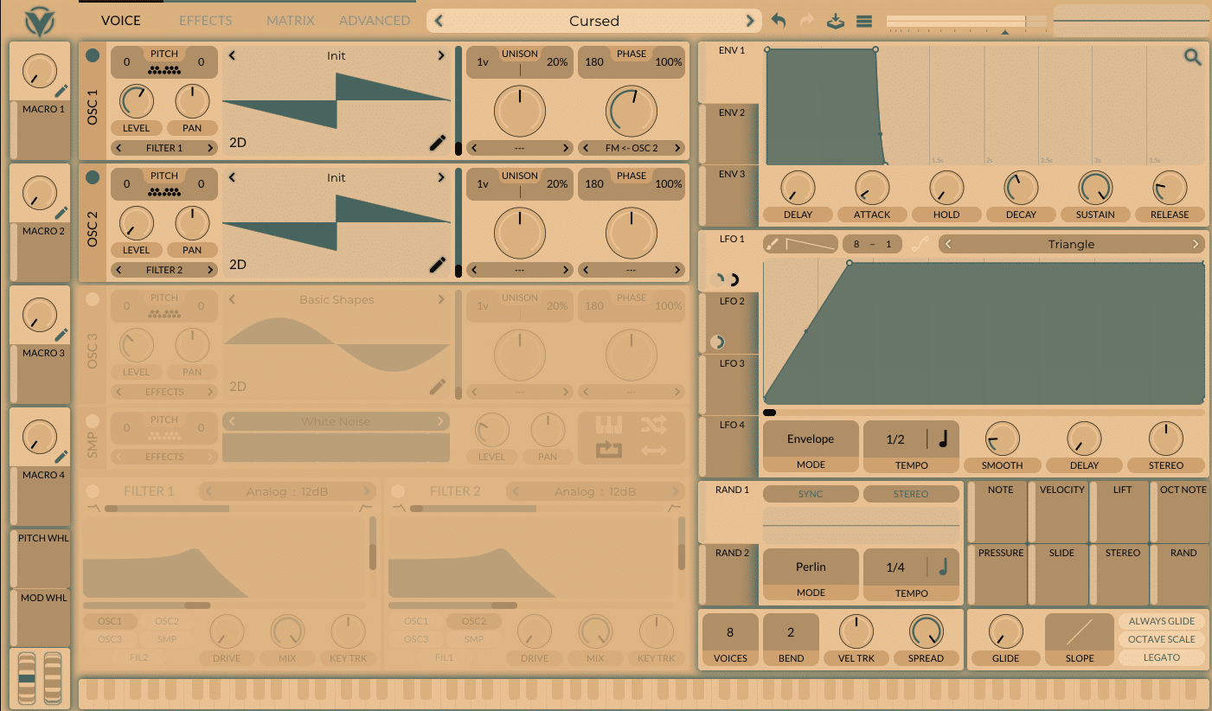
Task: Enable FILTER 1 power button
Action: click(93, 491)
